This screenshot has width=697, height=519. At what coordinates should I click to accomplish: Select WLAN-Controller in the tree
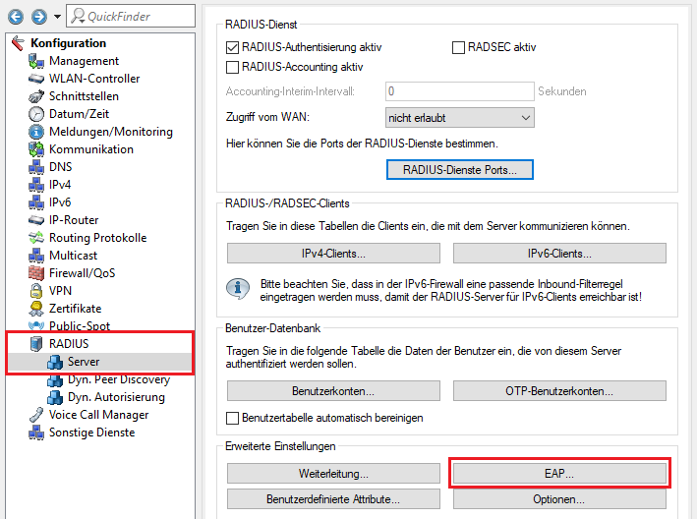pos(94,79)
